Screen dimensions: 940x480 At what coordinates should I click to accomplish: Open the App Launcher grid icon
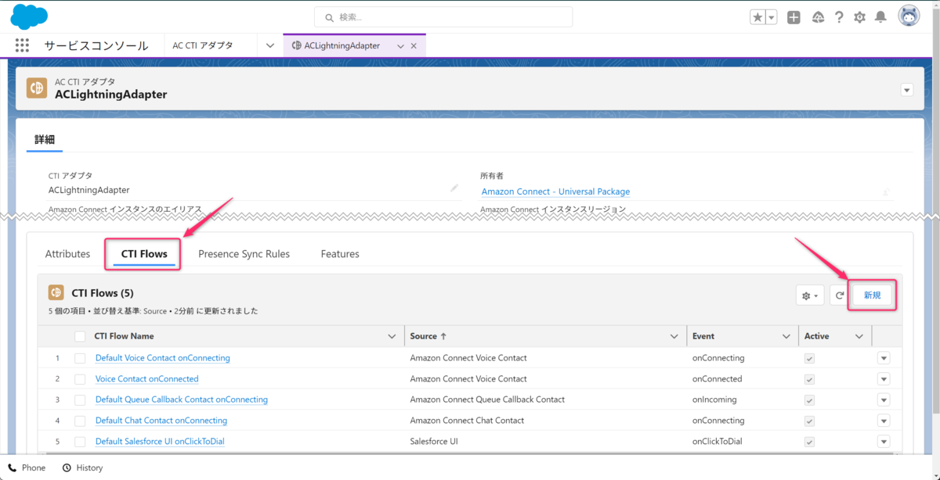[x=22, y=45]
